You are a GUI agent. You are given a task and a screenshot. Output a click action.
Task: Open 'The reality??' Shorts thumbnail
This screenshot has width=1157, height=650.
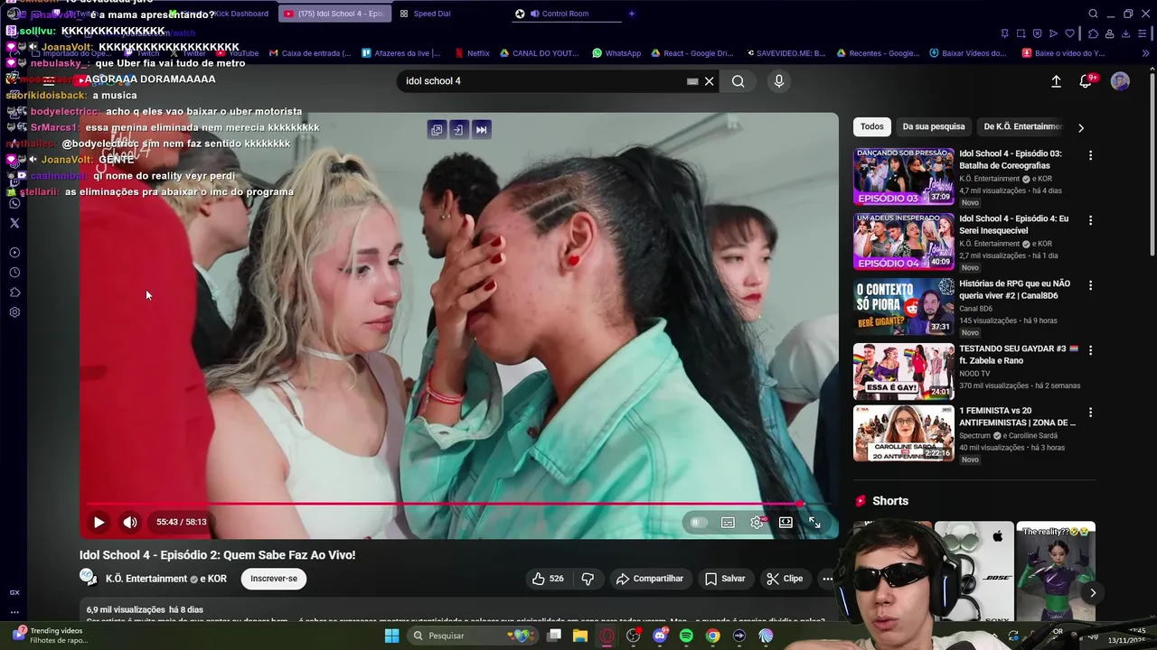click(1056, 571)
